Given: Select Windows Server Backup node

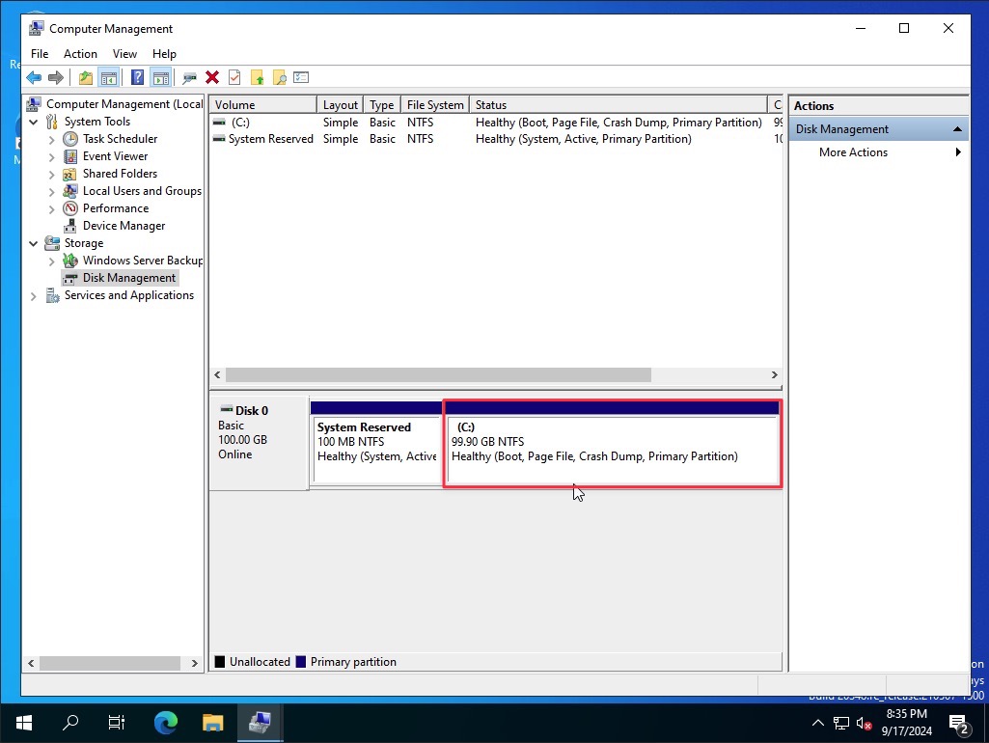Looking at the screenshot, I should [x=143, y=261].
